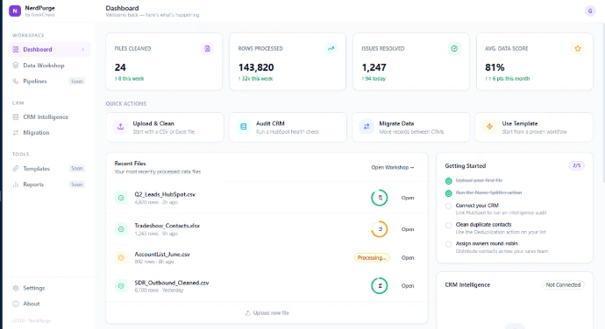Click the Use Template lightning icon
Viewport: 605px width, 329px height.
pyautogui.click(x=489, y=127)
